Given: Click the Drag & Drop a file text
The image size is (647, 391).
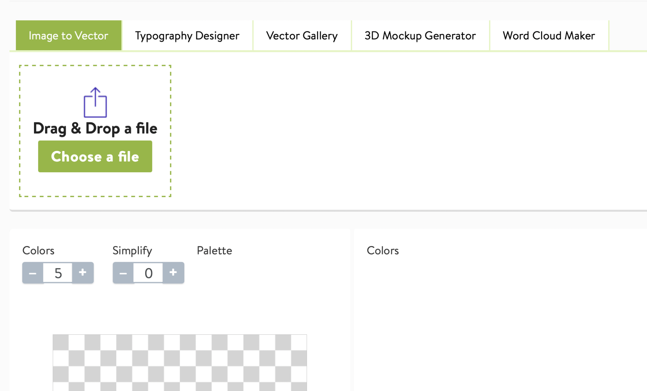Looking at the screenshot, I should coord(95,128).
